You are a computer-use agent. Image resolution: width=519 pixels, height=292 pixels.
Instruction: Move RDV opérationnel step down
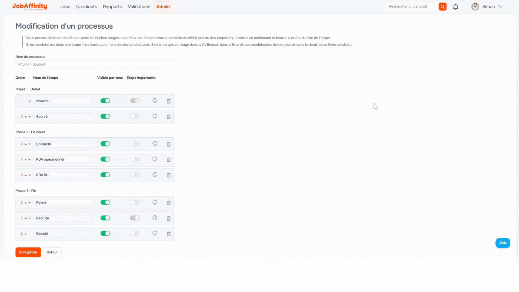point(29,160)
